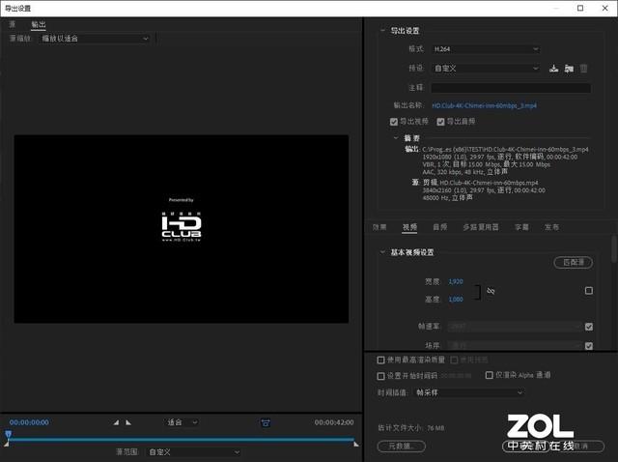The width and height of the screenshot is (618, 462).
Task: Click the timeline out-point triangle handle
Action: point(356,444)
